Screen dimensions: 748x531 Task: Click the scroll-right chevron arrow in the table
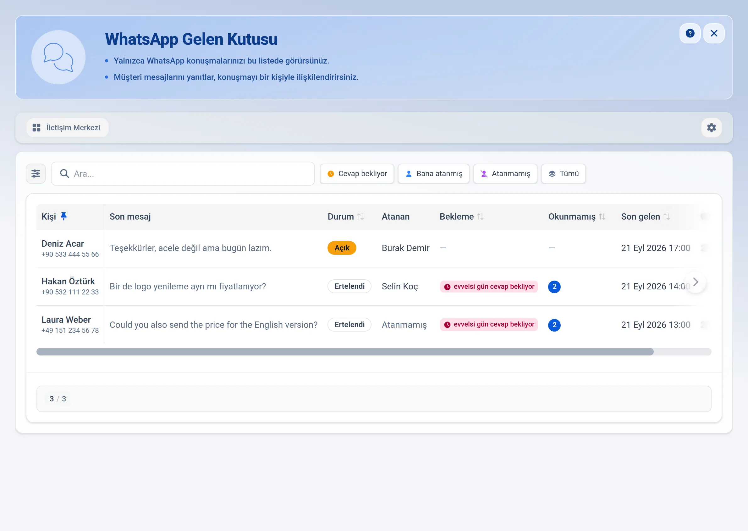click(696, 282)
